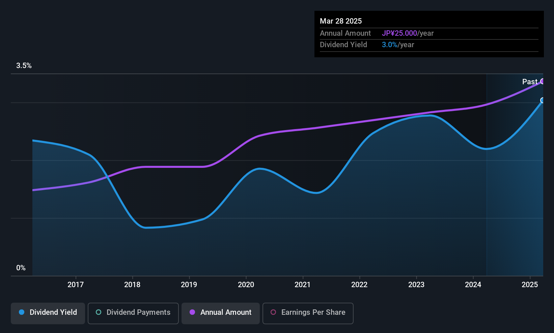Click the pink Earnings Per Share circle icon

click(273, 312)
